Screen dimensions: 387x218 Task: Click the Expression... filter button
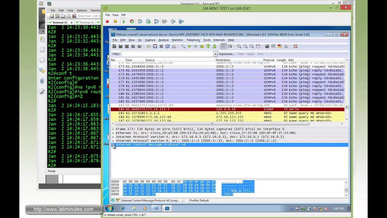point(227,54)
